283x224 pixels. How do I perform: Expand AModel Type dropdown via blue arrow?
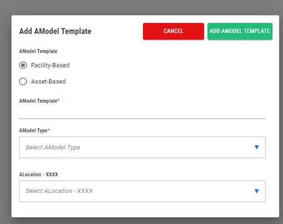tap(257, 147)
